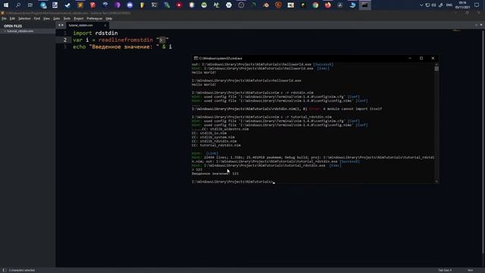Close the cmd.exe console window
Screen dimensions: 485x273
coord(433,58)
